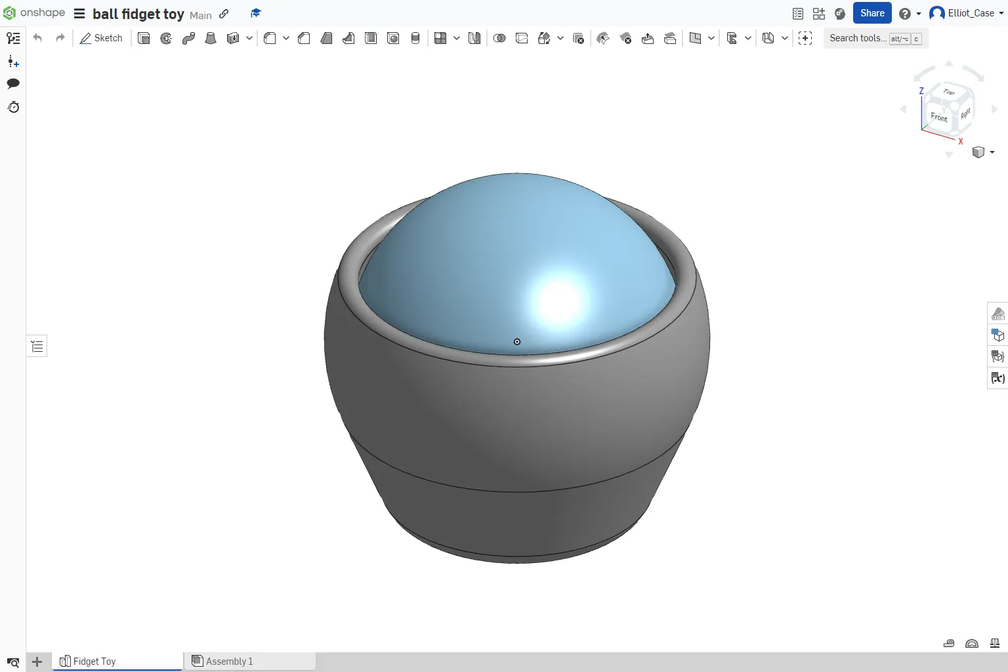
Task: Select the Shell tool
Action: point(371,38)
